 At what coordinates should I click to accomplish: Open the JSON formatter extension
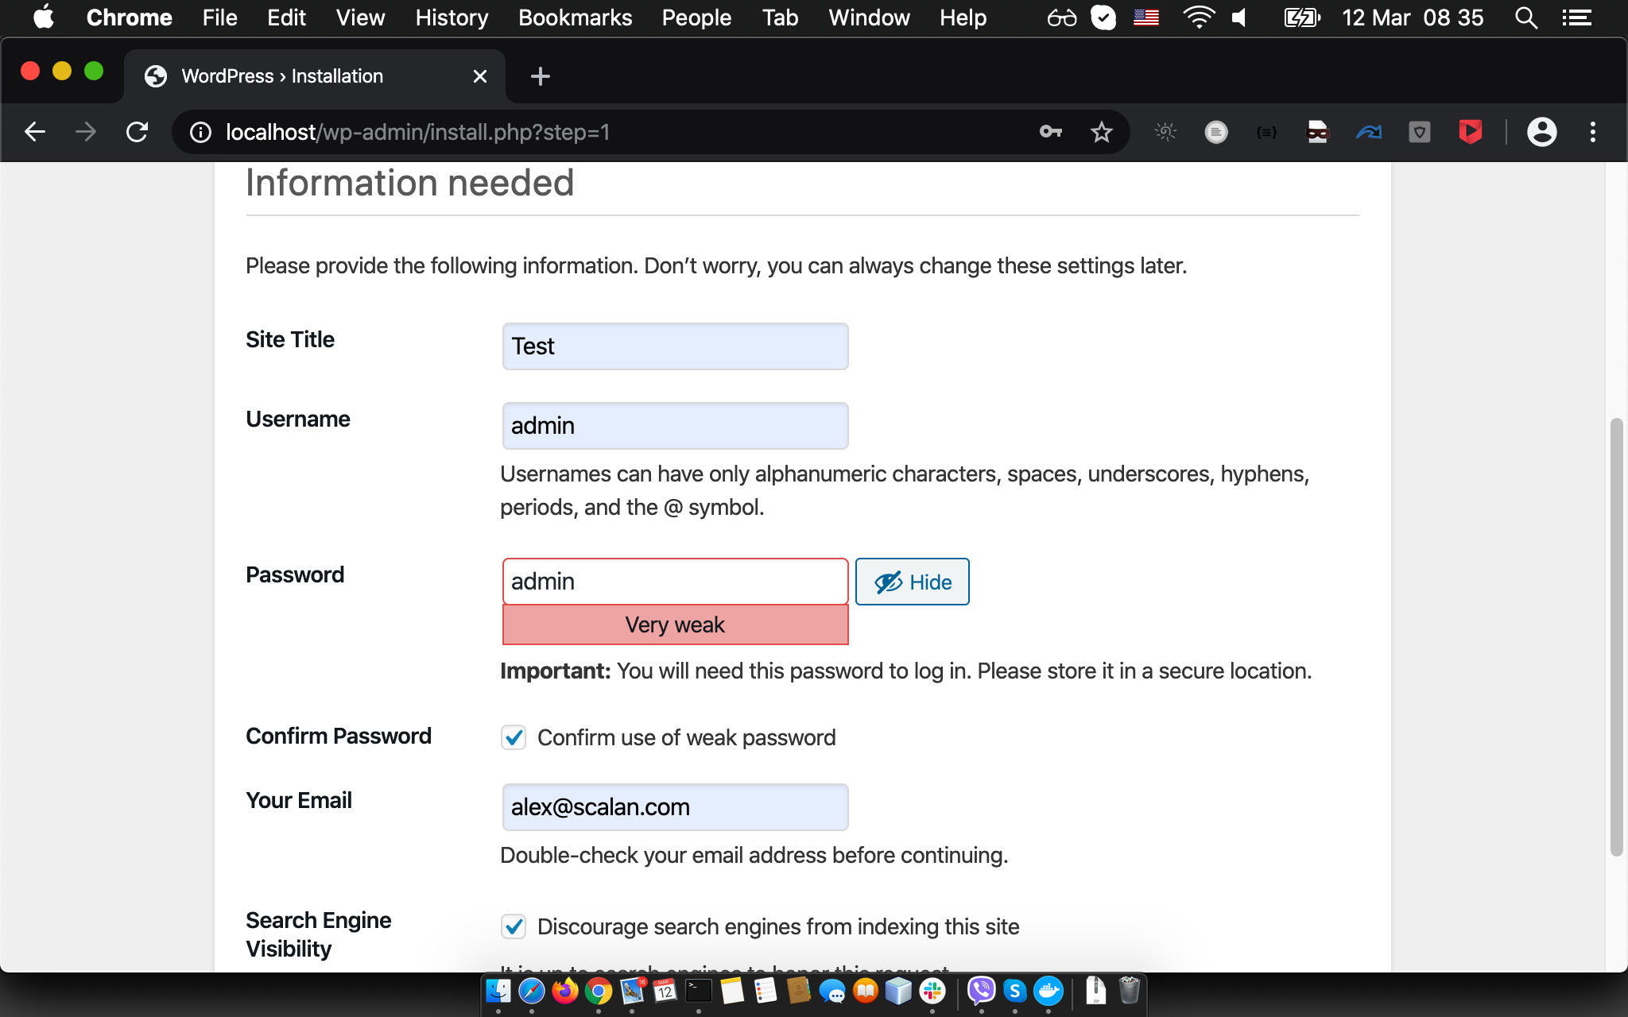[x=1266, y=132]
